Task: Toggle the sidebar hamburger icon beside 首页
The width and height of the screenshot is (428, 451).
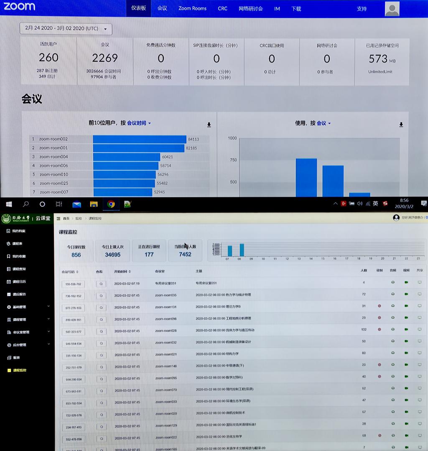Action: pyautogui.click(x=59, y=218)
